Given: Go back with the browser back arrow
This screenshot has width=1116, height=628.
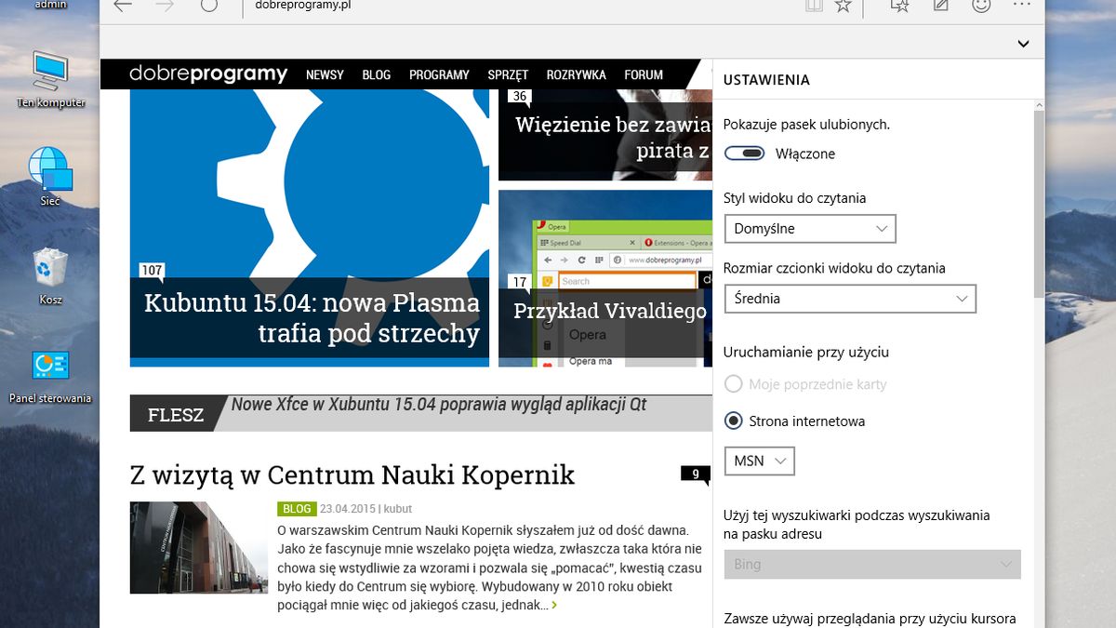Looking at the screenshot, I should coord(122,6).
